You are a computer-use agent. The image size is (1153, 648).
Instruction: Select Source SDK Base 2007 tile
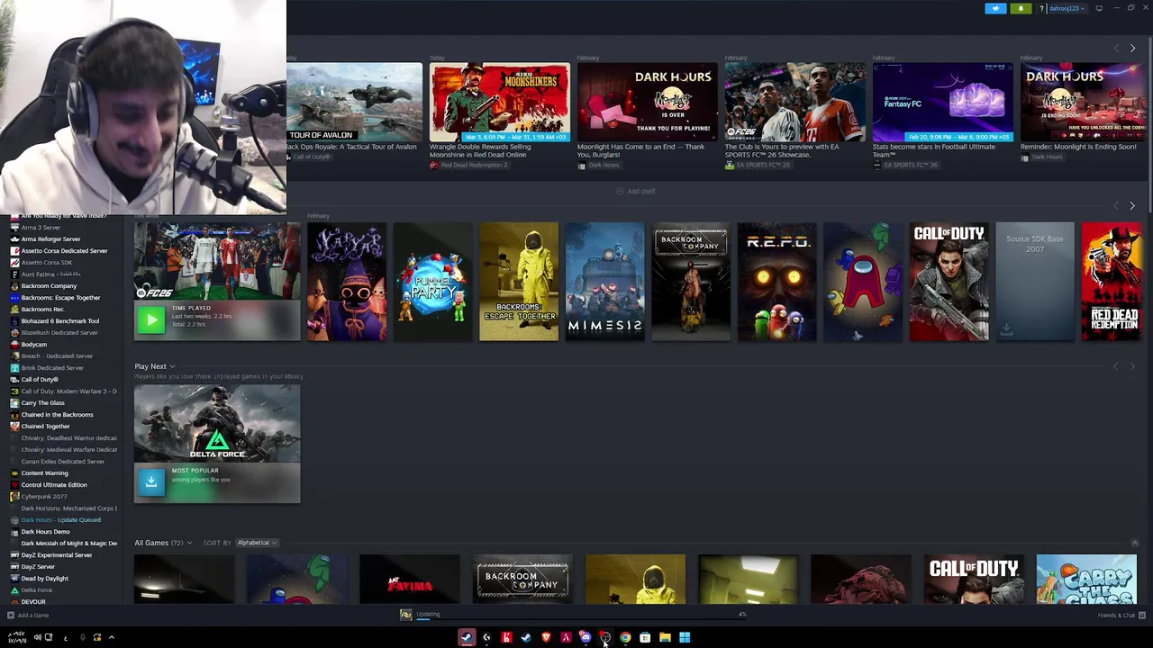(1035, 282)
